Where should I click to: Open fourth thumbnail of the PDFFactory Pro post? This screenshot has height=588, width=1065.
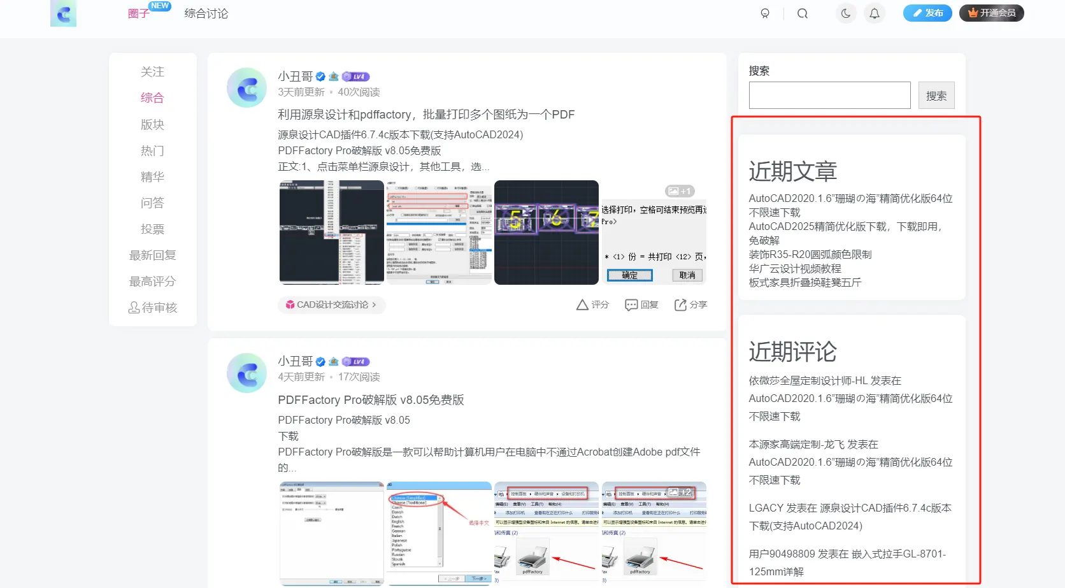coord(654,534)
